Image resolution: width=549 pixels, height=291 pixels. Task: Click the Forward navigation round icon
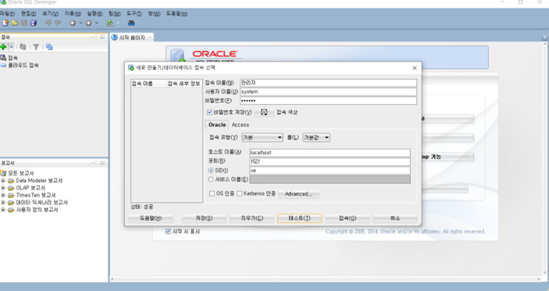89,23
